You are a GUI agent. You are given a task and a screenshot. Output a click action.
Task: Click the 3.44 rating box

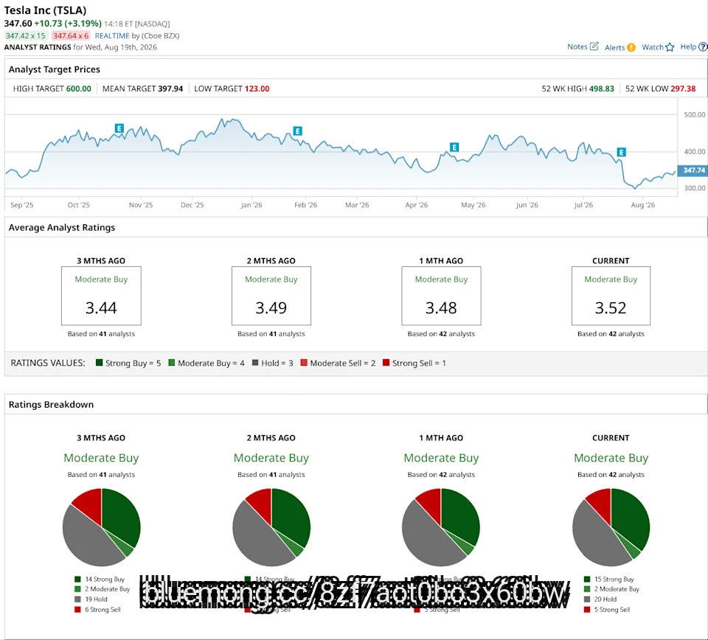(101, 296)
